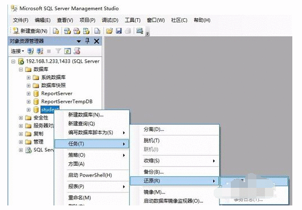Click the ReportServer database cylinder icon
The image size is (302, 210).
tap(36, 94)
